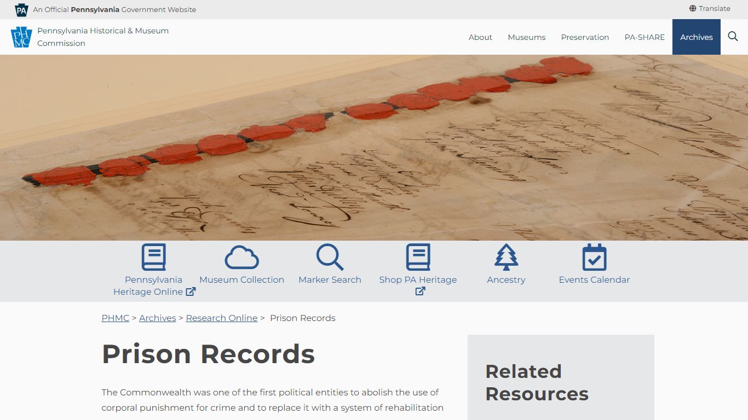Click the PHMC breadcrumb link
The image size is (748, 420).
(x=115, y=318)
